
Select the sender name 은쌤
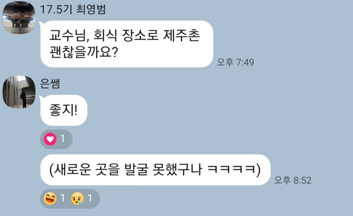[x=50, y=84]
